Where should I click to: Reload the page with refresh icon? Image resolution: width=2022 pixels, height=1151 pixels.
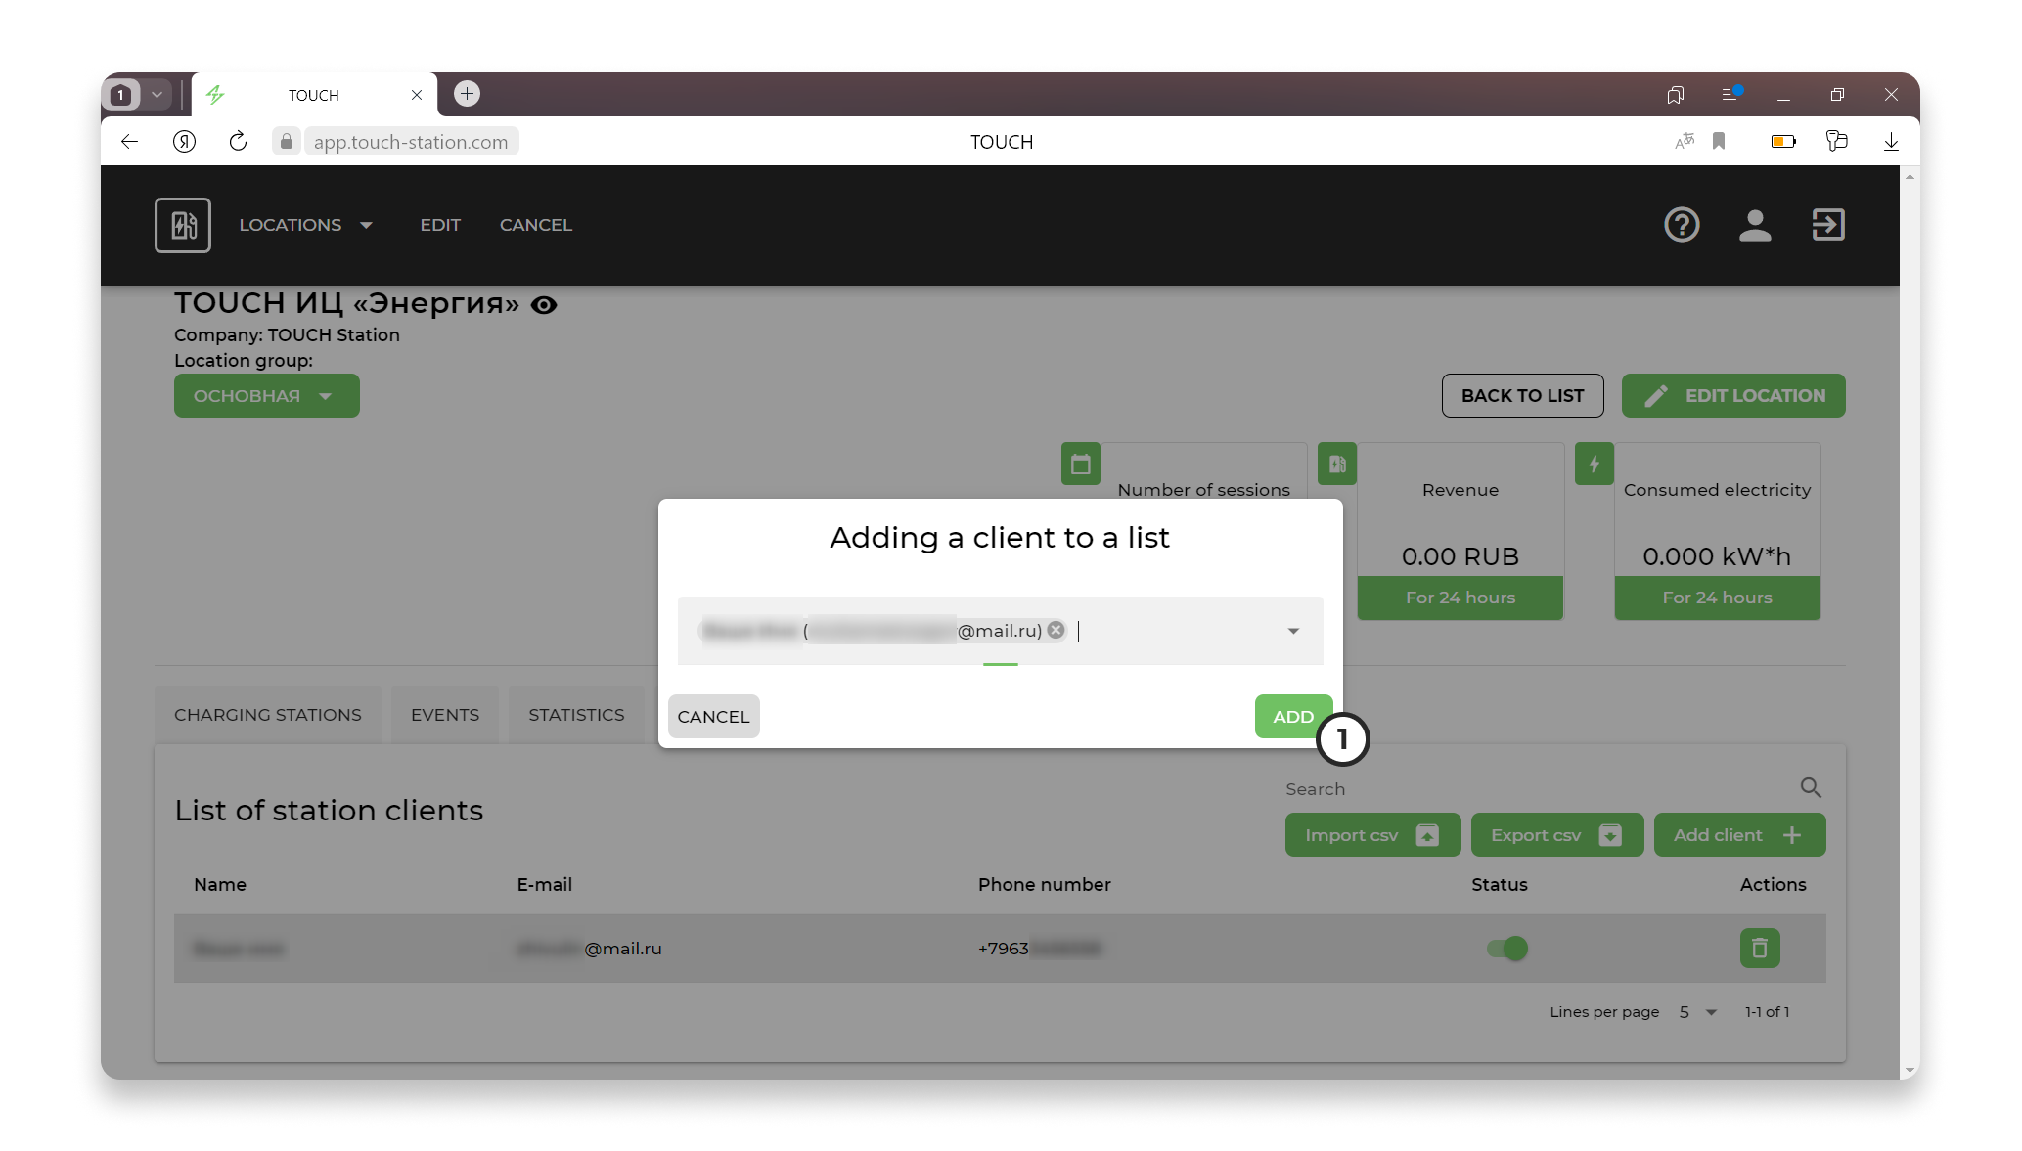click(x=238, y=142)
